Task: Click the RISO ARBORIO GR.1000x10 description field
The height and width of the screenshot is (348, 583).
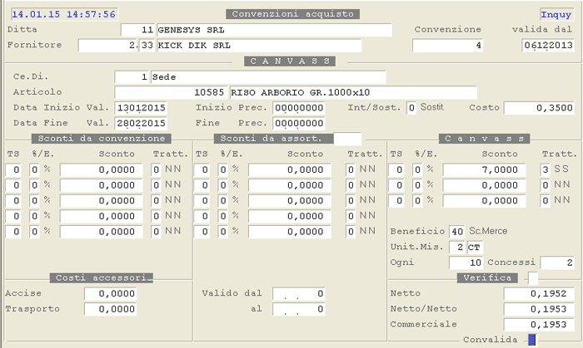Action: pyautogui.click(x=353, y=93)
